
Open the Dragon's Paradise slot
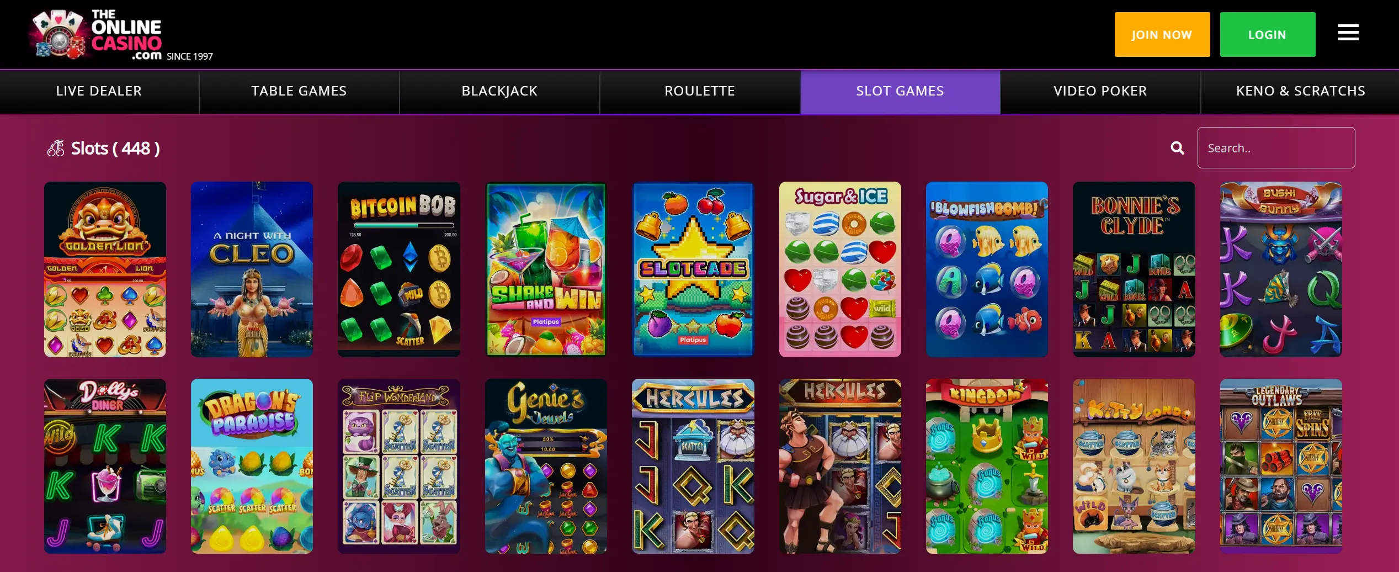[252, 466]
